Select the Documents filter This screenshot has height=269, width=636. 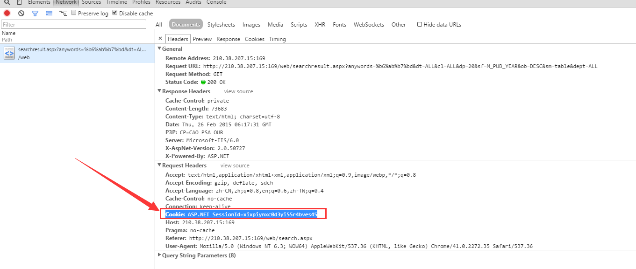(x=186, y=25)
